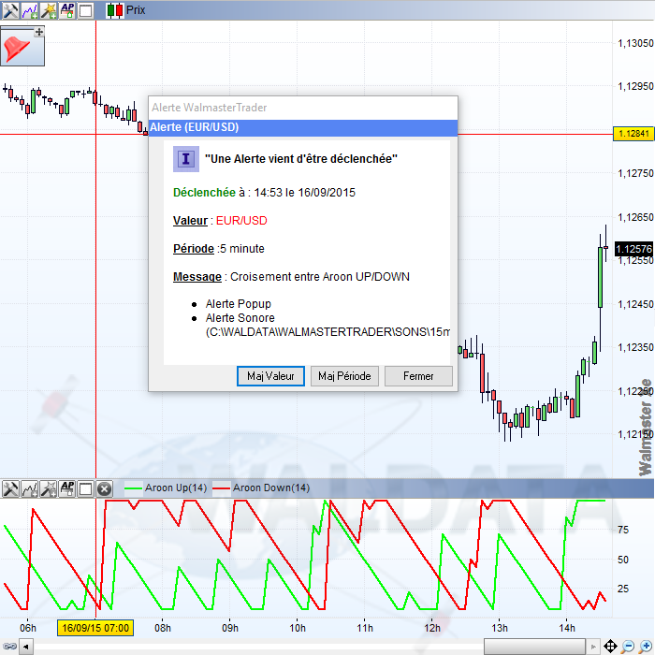655x655 pixels.
Task: Click the Message Croisement entre Aroon text
Action: pos(291,277)
